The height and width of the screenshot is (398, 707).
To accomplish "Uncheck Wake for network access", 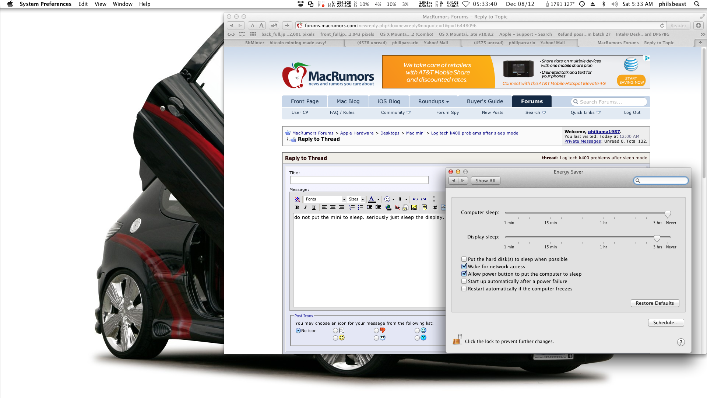I will click(464, 266).
